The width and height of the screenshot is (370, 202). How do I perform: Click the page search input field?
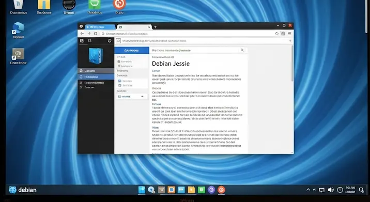194,50
